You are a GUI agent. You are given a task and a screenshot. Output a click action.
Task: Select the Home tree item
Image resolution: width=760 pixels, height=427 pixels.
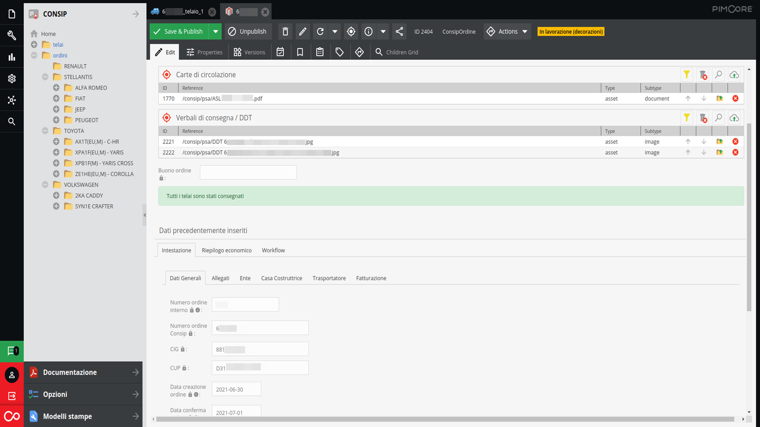click(48, 34)
